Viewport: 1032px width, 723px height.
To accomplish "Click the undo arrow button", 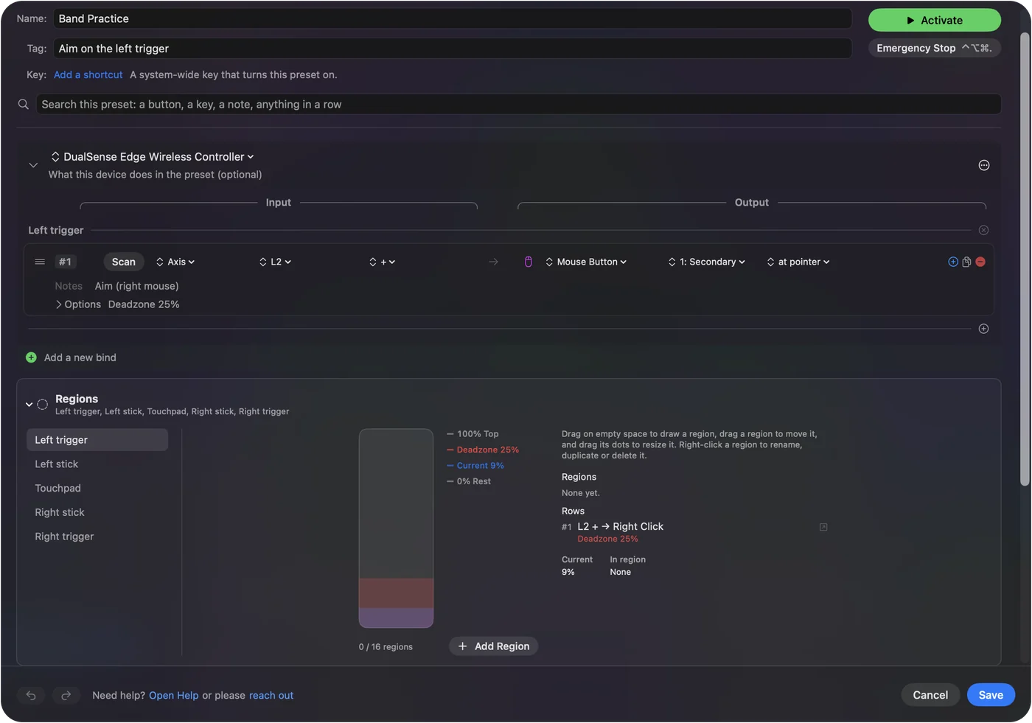I will click(x=31, y=695).
